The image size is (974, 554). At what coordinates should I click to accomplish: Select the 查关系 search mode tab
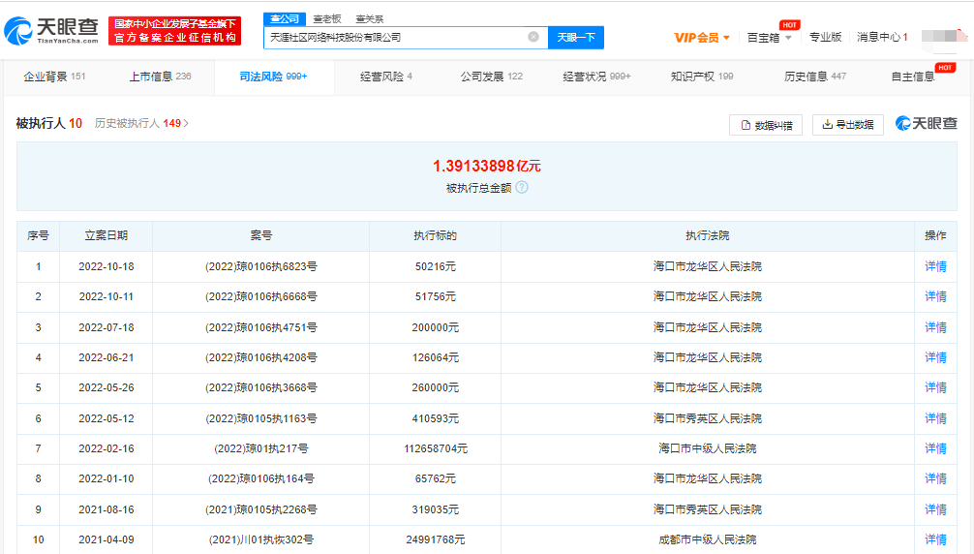click(369, 18)
